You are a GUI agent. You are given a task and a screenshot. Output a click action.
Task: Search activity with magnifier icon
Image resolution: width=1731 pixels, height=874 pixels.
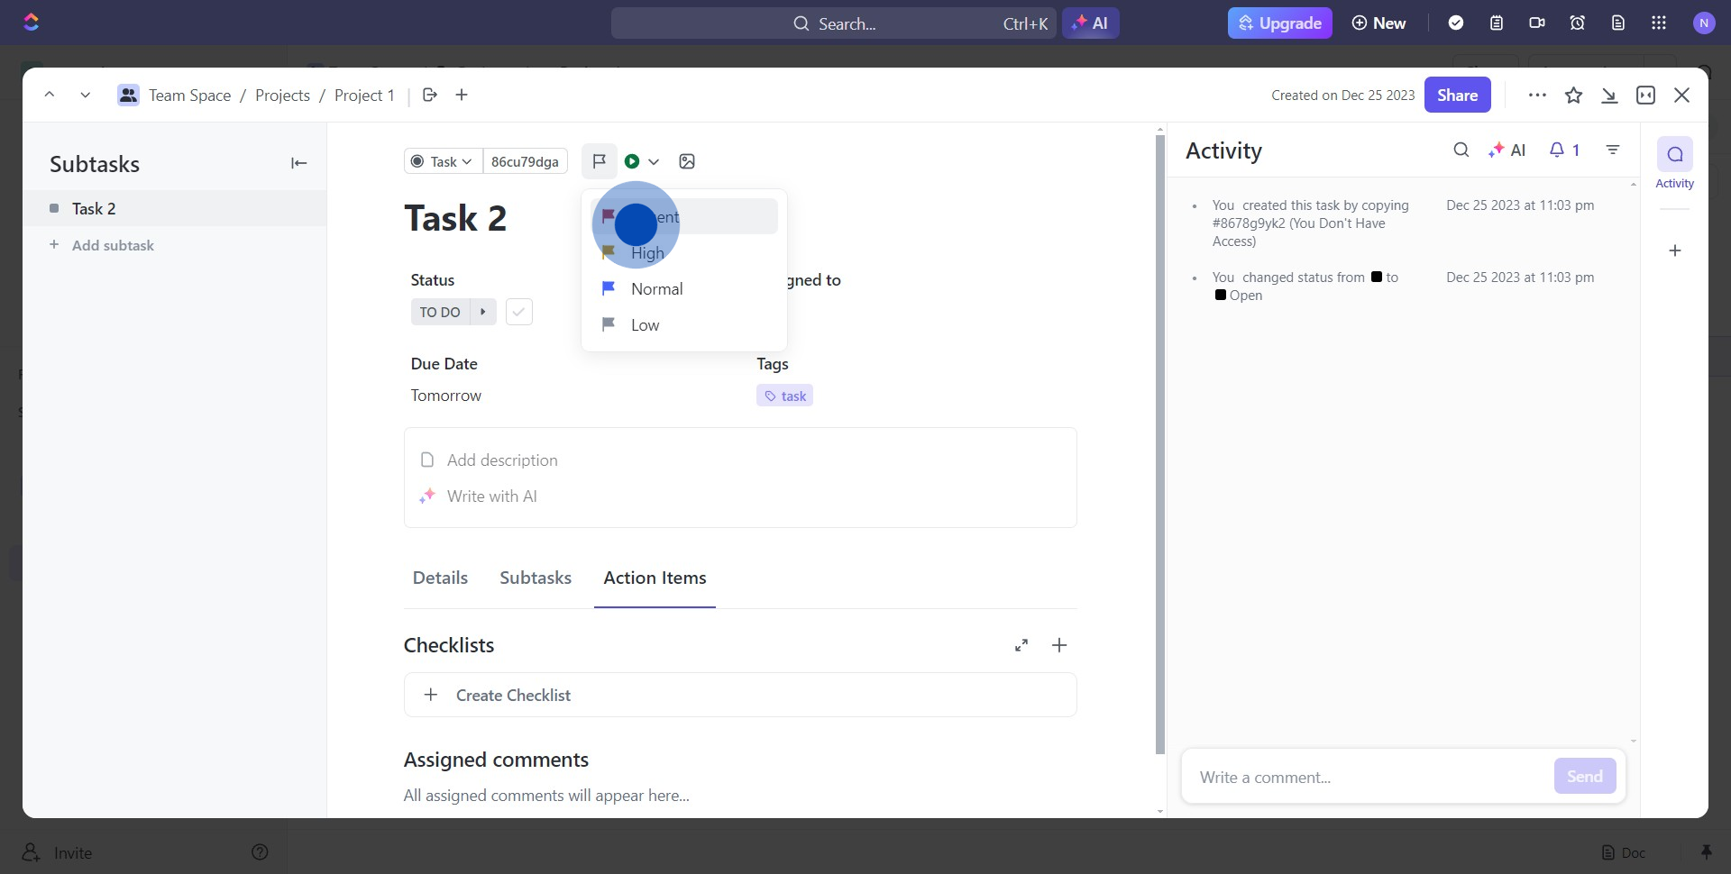(x=1461, y=150)
